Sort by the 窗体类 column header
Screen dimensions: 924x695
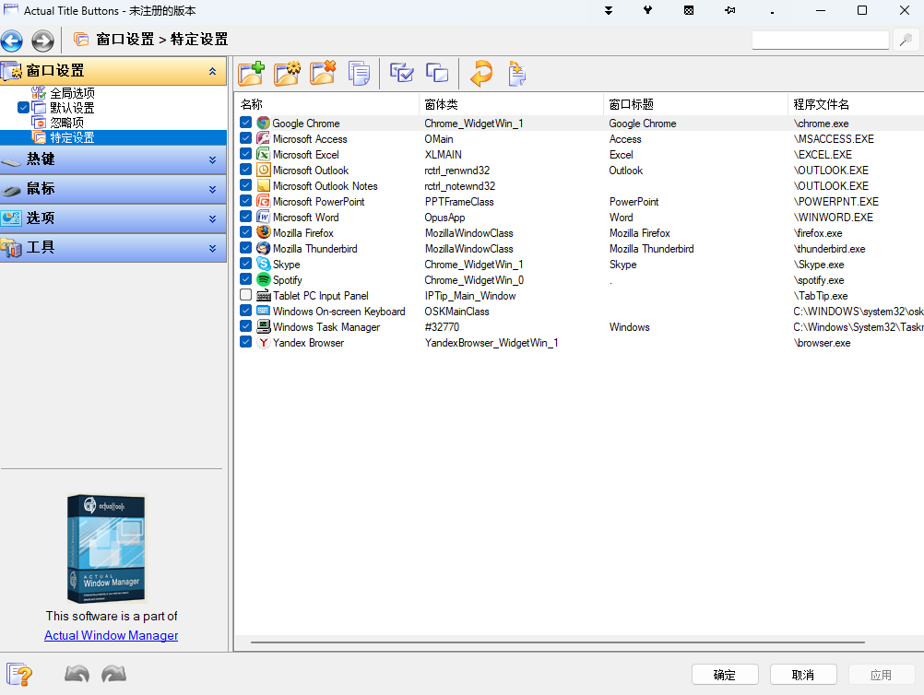tap(512, 104)
